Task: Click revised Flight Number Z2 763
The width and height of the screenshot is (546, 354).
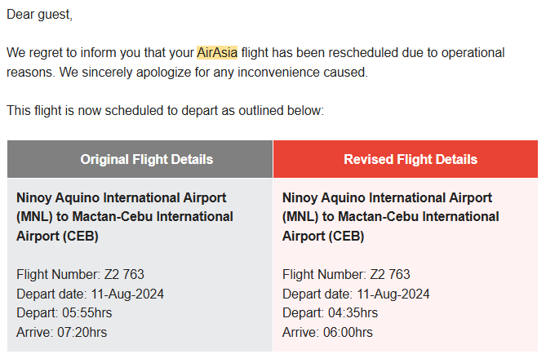Action: pos(346,274)
